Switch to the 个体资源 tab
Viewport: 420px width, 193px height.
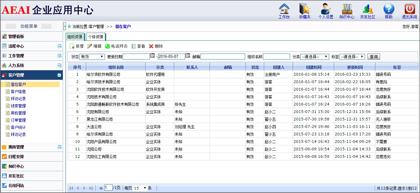pos(96,37)
